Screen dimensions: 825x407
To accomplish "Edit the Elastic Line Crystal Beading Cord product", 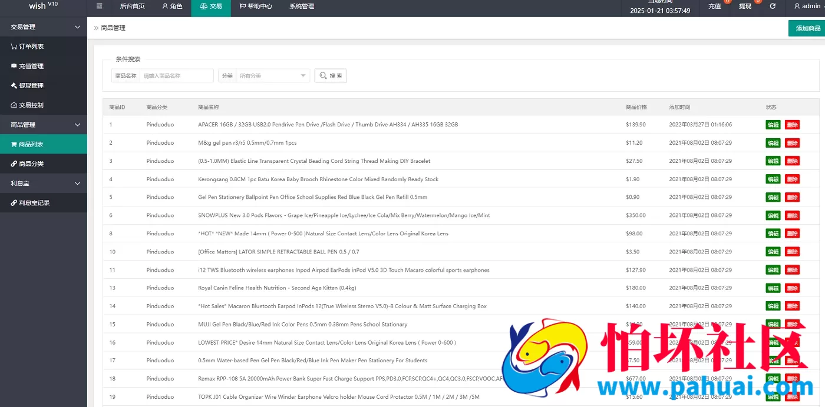I will [x=773, y=161].
